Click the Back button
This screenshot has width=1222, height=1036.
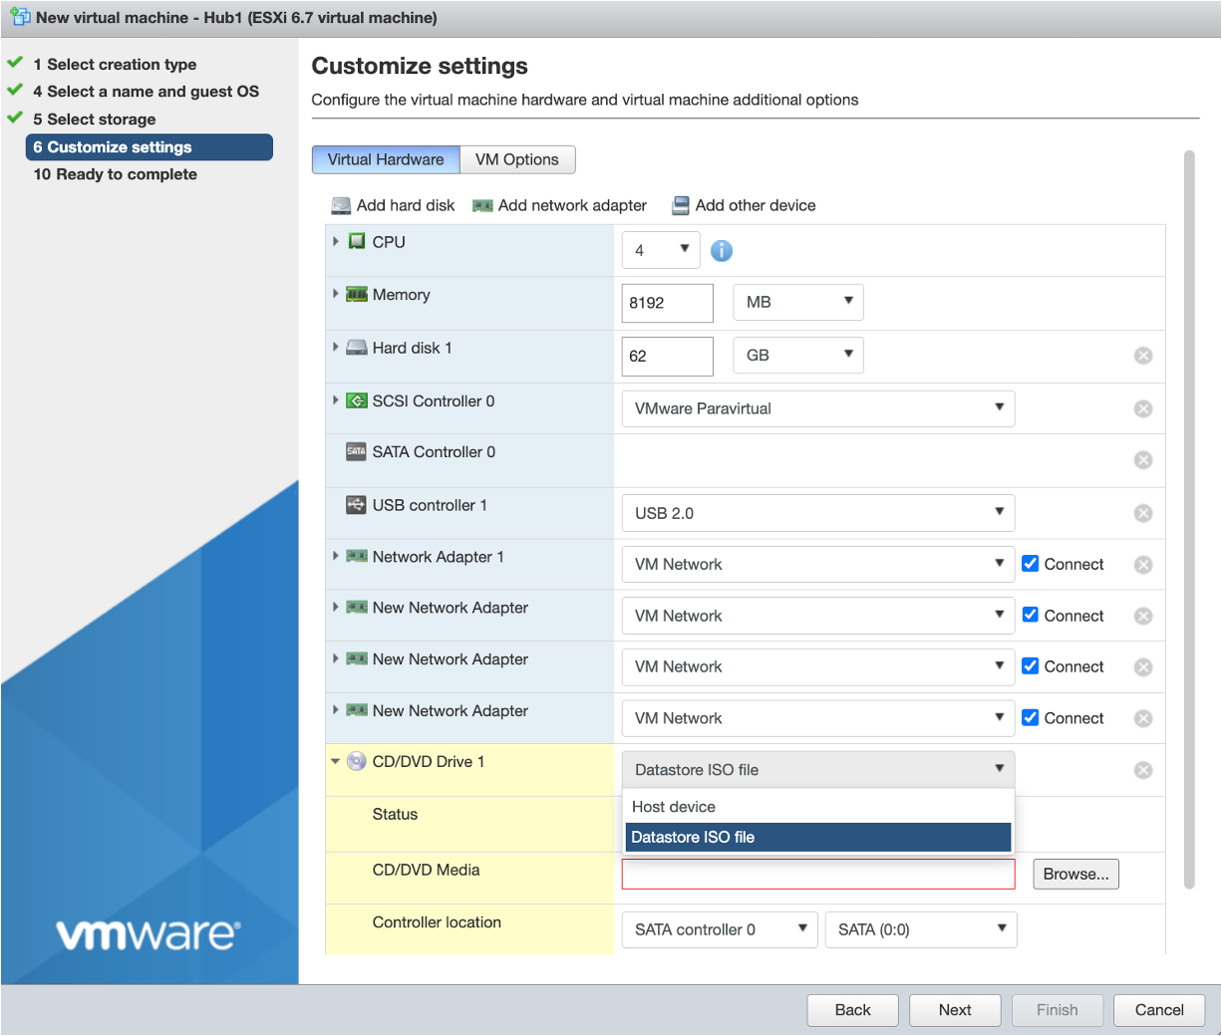pyautogui.click(x=853, y=1010)
